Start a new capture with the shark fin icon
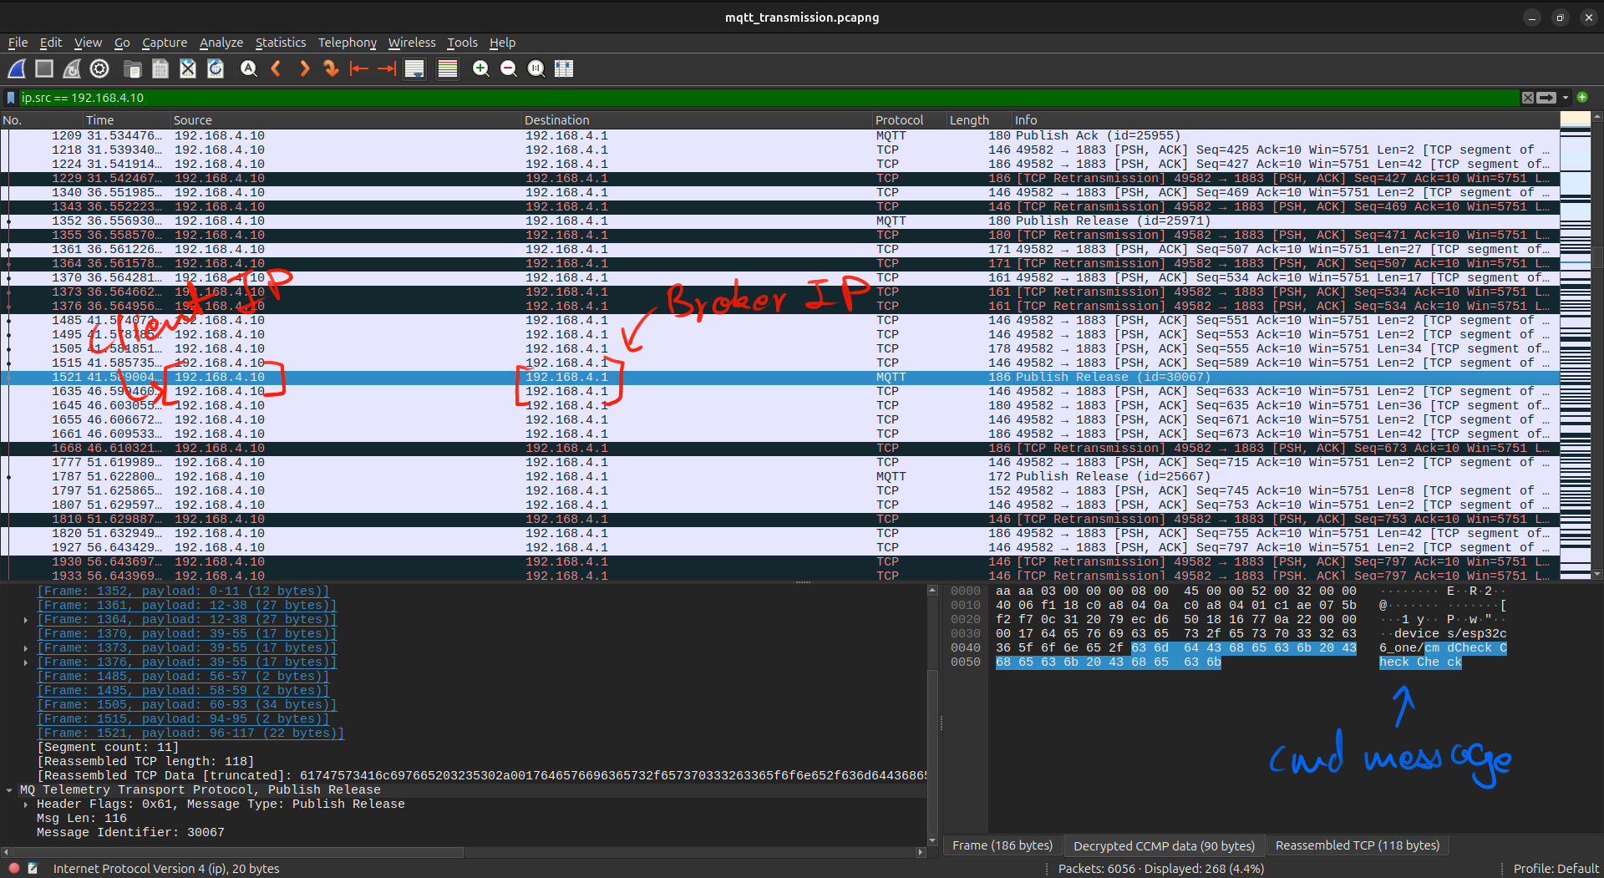Image resolution: width=1604 pixels, height=878 pixels. coord(17,69)
